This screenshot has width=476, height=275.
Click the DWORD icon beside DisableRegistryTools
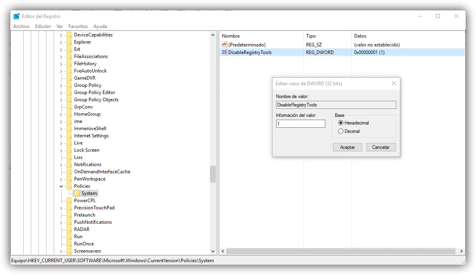pyautogui.click(x=224, y=52)
